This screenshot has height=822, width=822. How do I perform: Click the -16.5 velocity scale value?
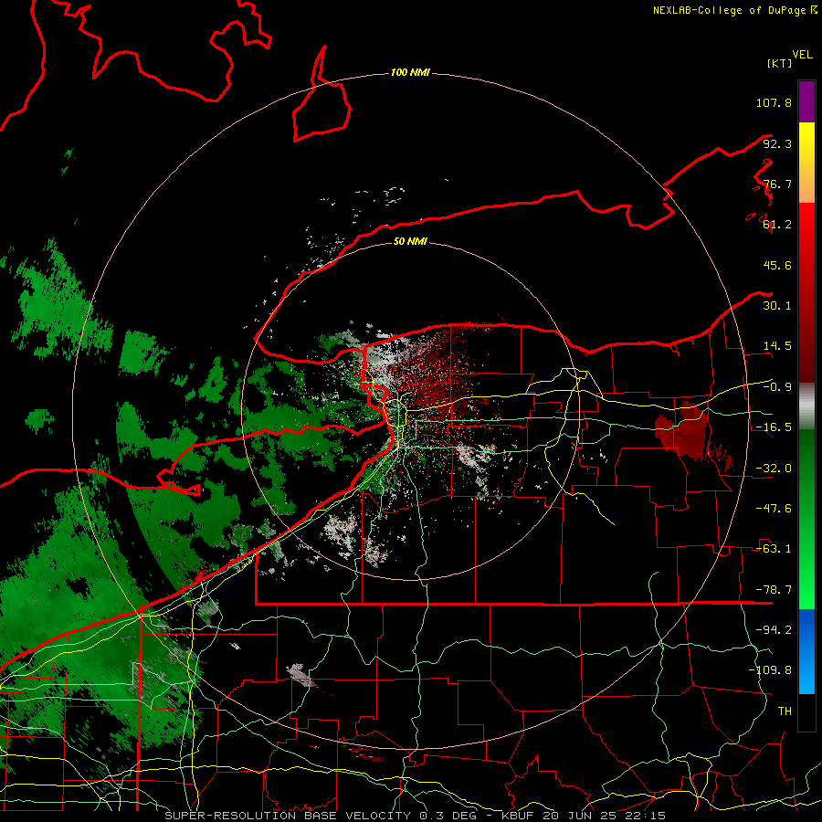coord(774,427)
